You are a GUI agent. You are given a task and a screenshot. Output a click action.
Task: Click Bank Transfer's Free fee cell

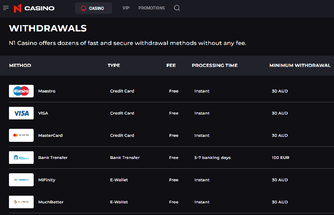[x=174, y=158]
